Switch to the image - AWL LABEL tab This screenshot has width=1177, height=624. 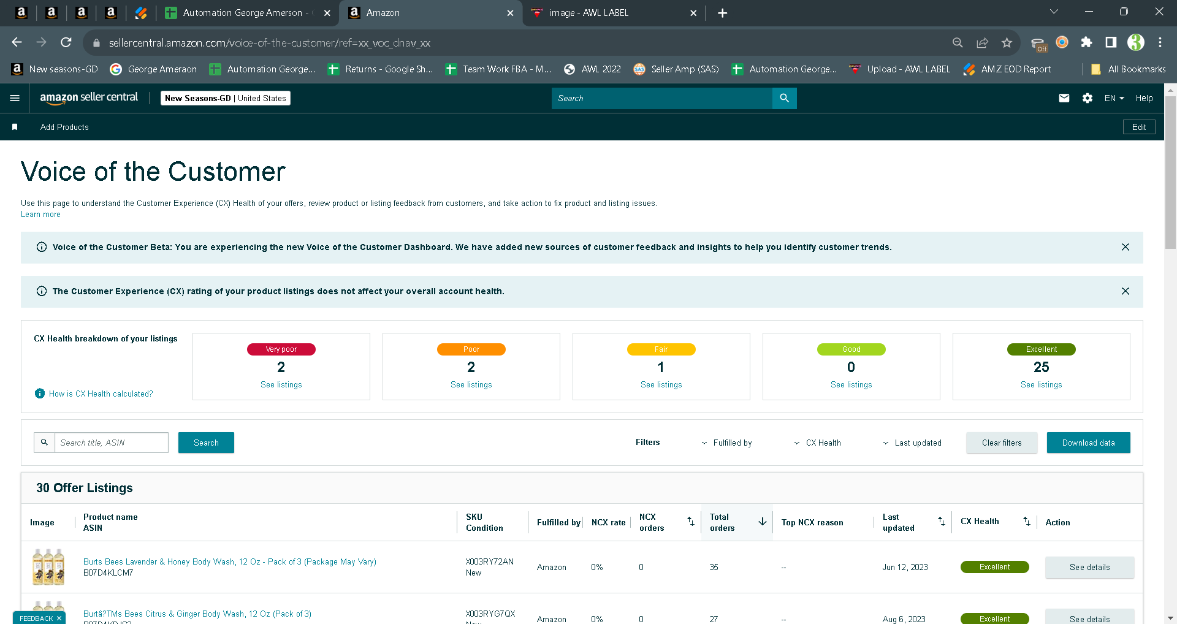click(x=614, y=13)
